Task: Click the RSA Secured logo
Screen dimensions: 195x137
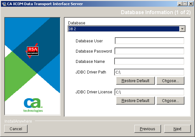Action: tap(32, 51)
